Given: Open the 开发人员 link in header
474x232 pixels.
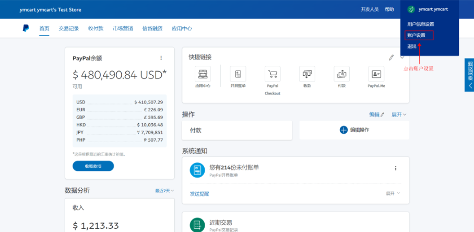Looking at the screenshot, I should [370, 9].
